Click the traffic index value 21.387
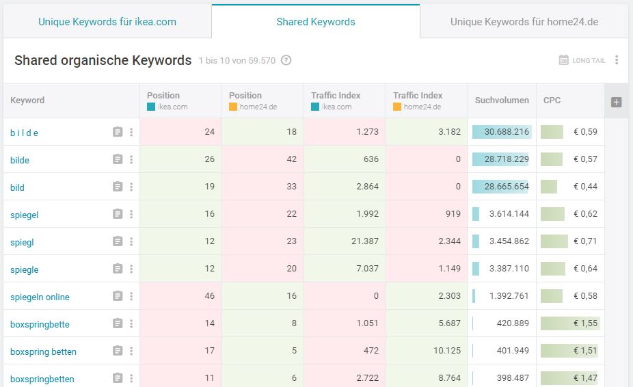This screenshot has width=633, height=387. [x=365, y=241]
